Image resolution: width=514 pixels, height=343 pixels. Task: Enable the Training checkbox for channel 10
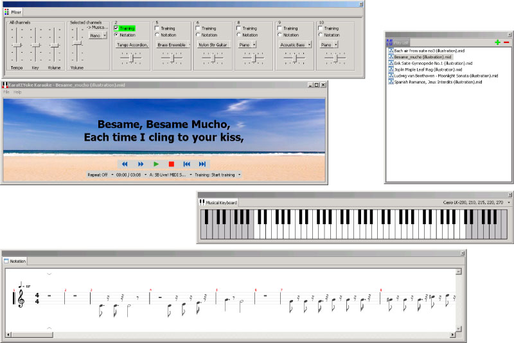point(320,28)
